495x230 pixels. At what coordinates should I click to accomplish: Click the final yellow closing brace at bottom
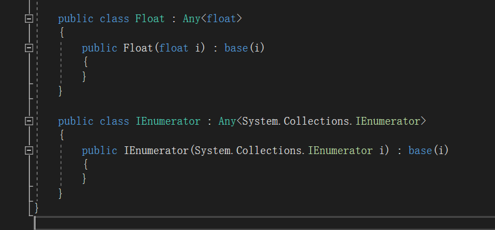(37, 208)
